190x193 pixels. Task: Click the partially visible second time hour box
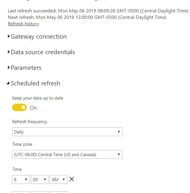pos(21,192)
